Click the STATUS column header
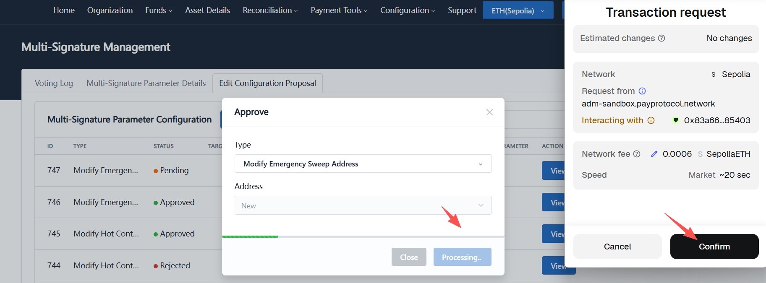This screenshot has width=766, height=283. pos(163,146)
